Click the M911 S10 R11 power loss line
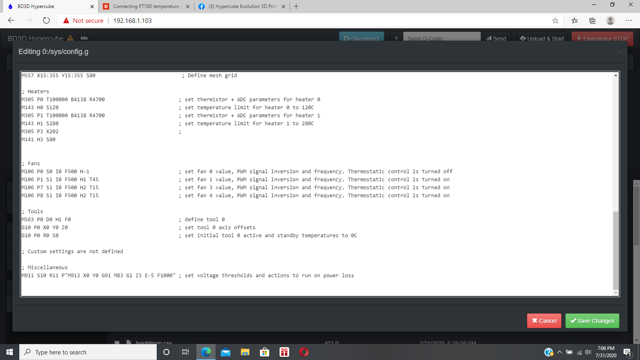The width and height of the screenshot is (640, 360). pos(188,275)
